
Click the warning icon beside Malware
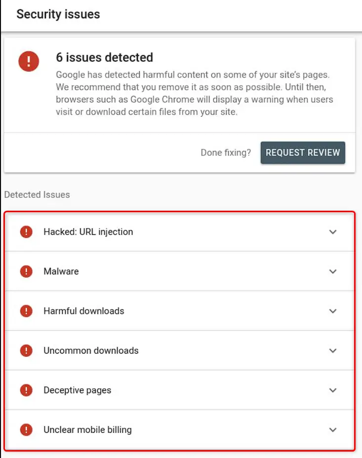[26, 271]
